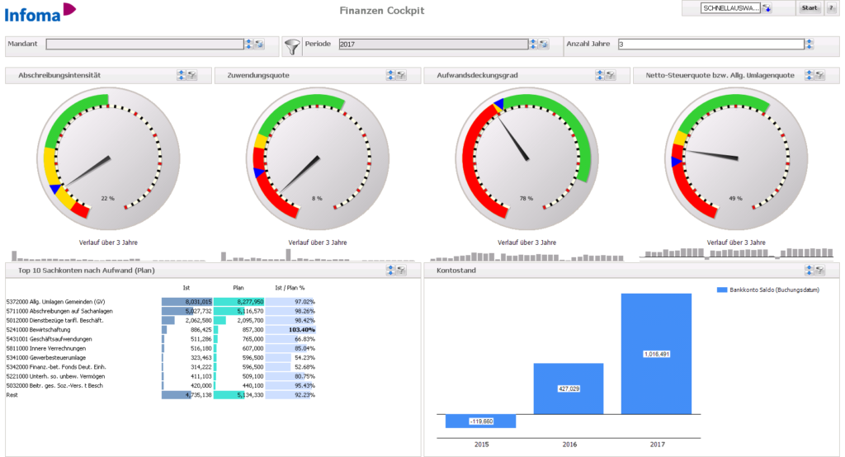Open the Periode selection arrows
The width and height of the screenshot is (845, 457).
coord(533,45)
